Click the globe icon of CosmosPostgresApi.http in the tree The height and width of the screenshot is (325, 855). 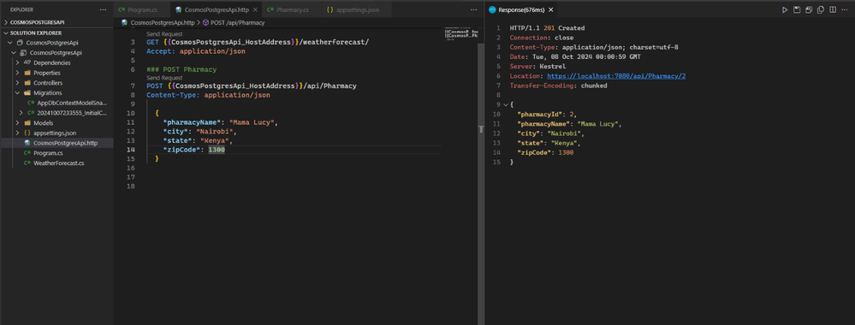[27, 143]
